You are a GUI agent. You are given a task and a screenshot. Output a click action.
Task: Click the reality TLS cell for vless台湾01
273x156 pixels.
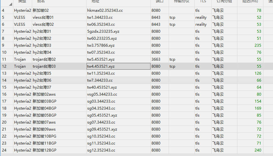click(201, 17)
